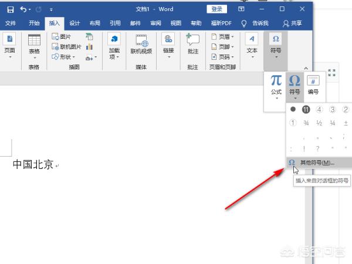This screenshot has height=264, width=352.
Task: Insert the ½ fraction symbol
Action: (319, 123)
